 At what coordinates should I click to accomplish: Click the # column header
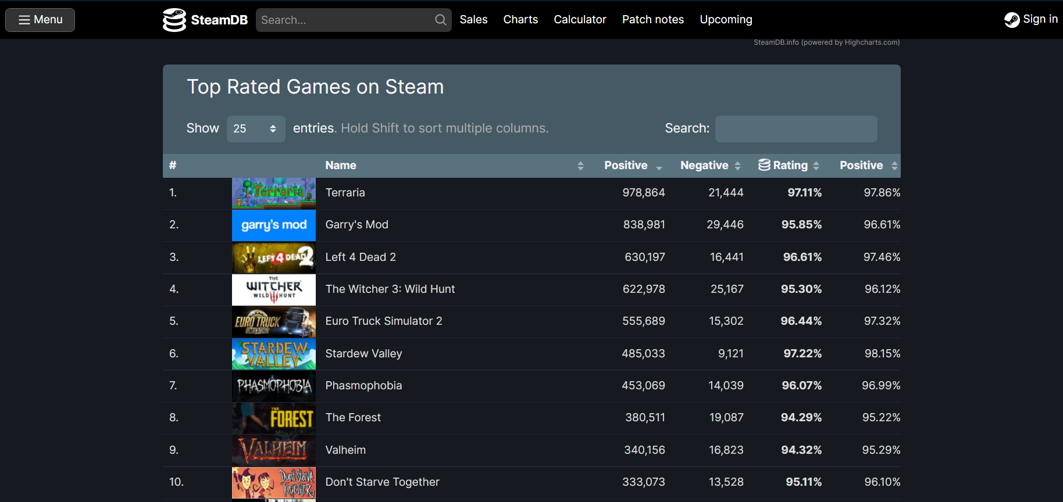click(173, 166)
